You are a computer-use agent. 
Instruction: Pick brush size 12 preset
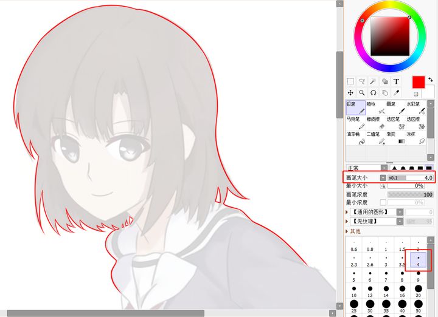point(370,291)
